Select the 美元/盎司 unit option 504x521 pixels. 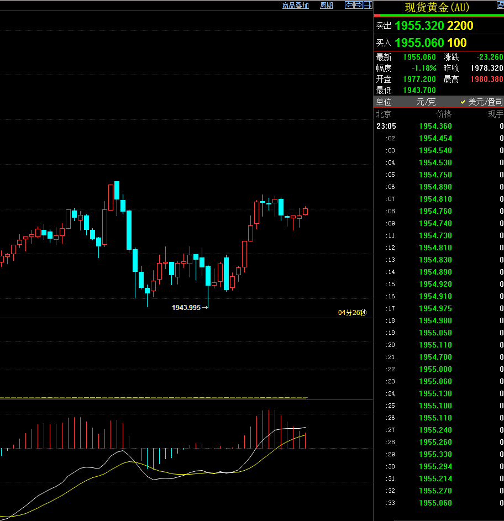482,102
